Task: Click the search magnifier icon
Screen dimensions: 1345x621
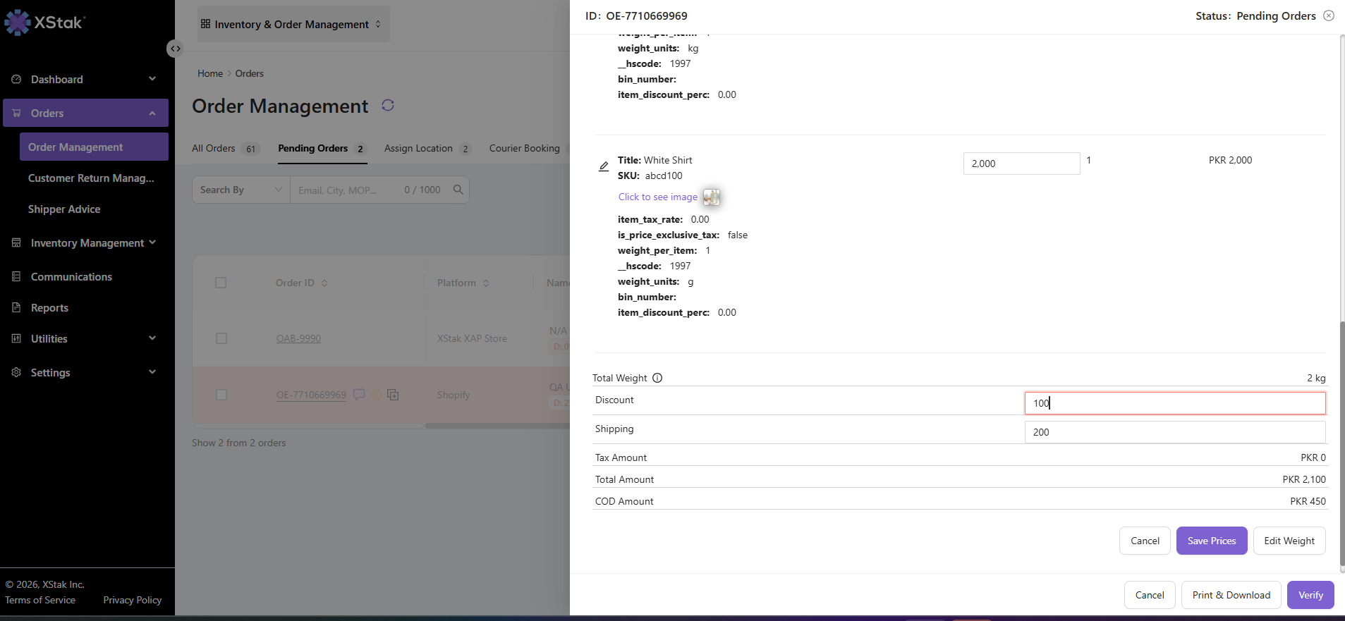Action: (x=458, y=190)
